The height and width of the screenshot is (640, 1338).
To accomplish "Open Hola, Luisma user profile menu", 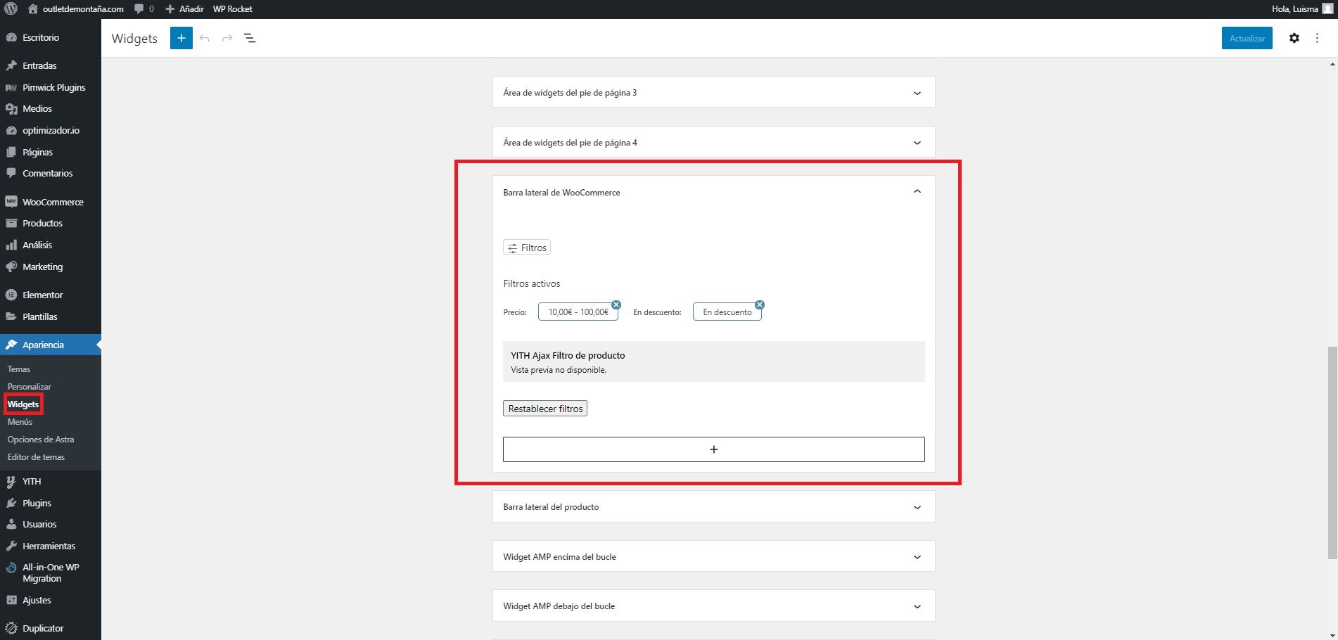I will (x=1302, y=9).
